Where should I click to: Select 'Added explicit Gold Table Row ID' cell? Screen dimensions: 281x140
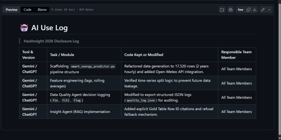click(169, 112)
